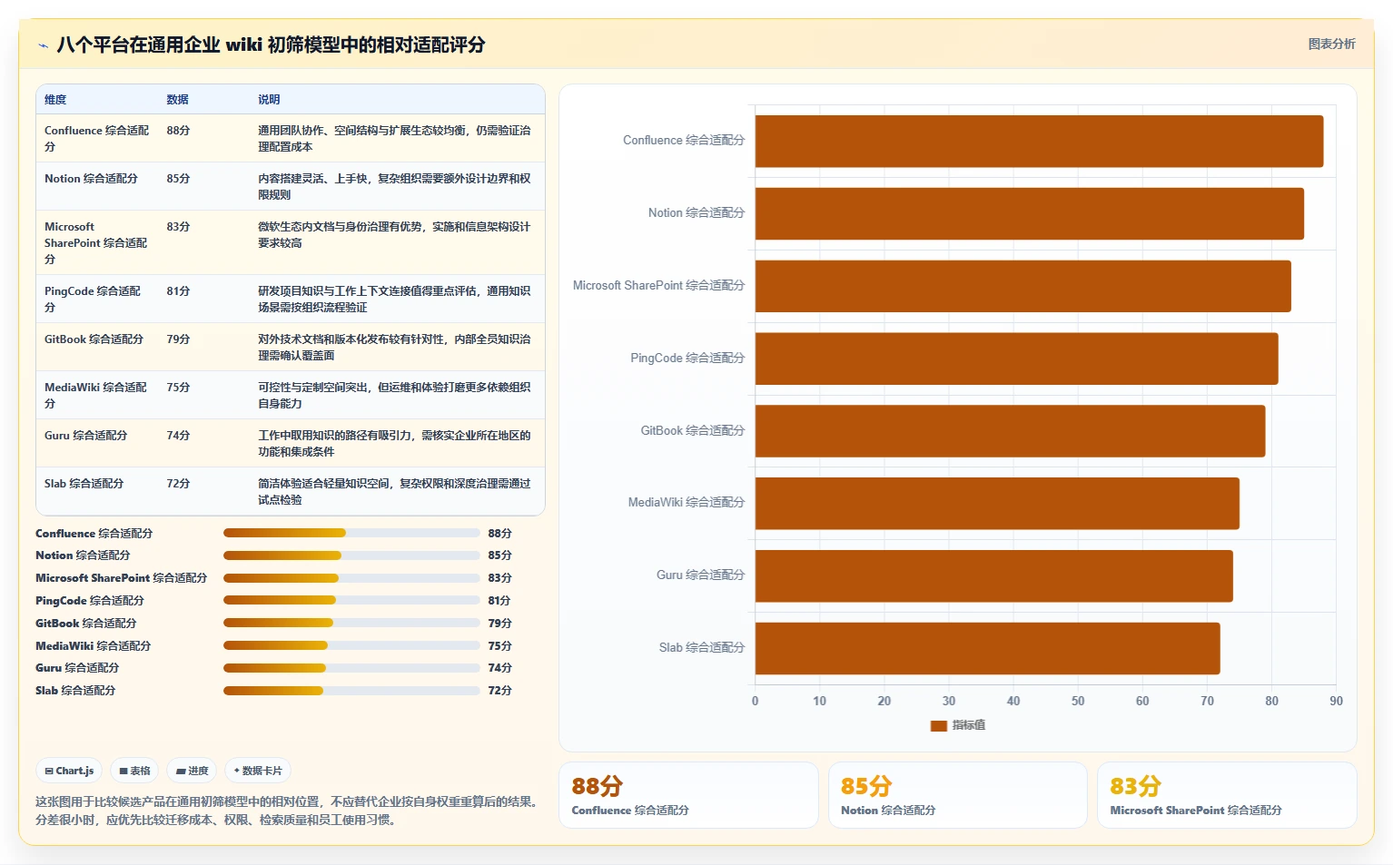Click the Confluence bar in the chart
The image size is (1393, 865).
pyautogui.click(x=1039, y=141)
